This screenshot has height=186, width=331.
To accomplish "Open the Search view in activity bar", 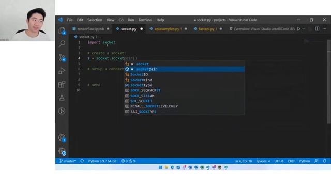I will [62, 43].
